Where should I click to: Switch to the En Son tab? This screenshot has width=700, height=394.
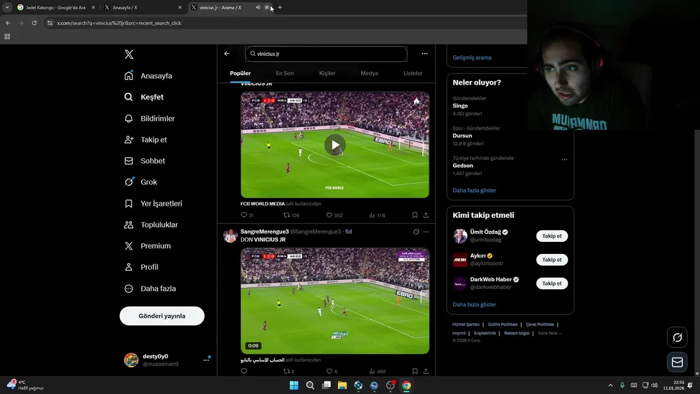coord(284,73)
